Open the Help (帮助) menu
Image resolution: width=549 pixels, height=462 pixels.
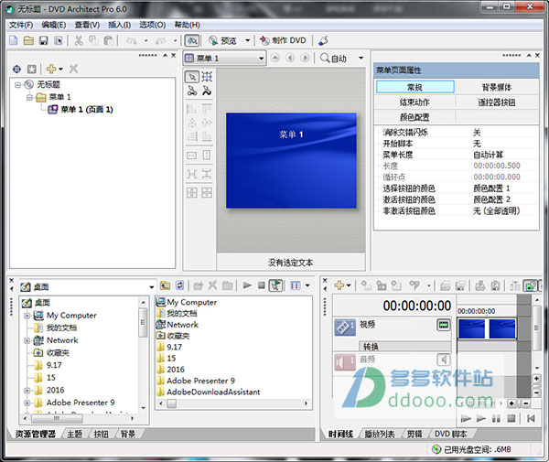(187, 25)
